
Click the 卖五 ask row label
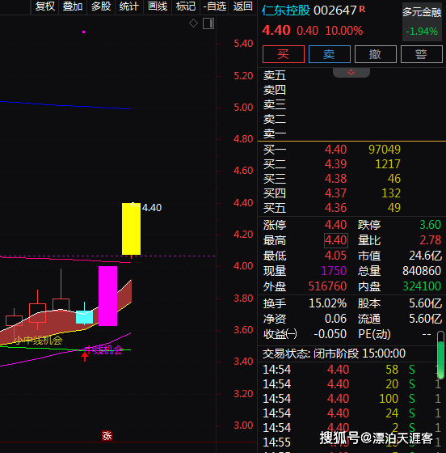point(275,75)
